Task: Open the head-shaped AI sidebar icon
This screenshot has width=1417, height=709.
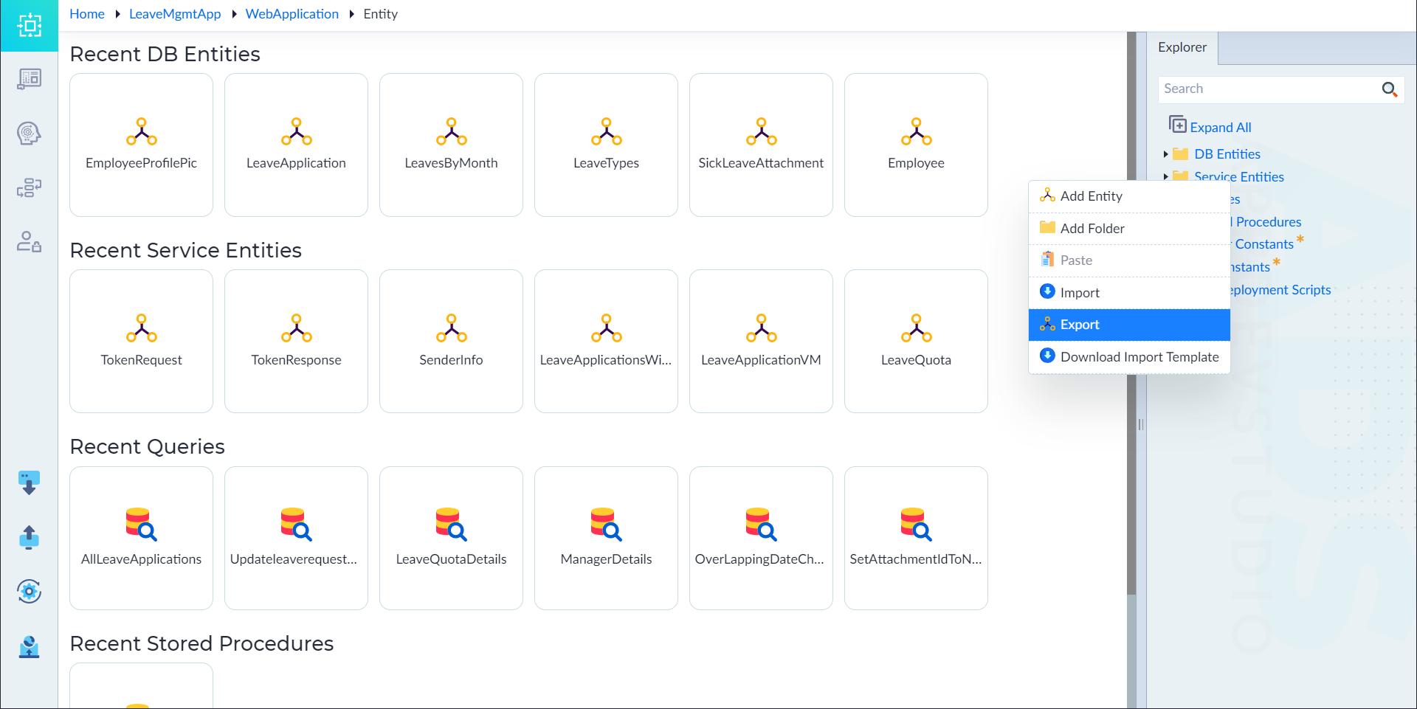Action: coord(29,134)
